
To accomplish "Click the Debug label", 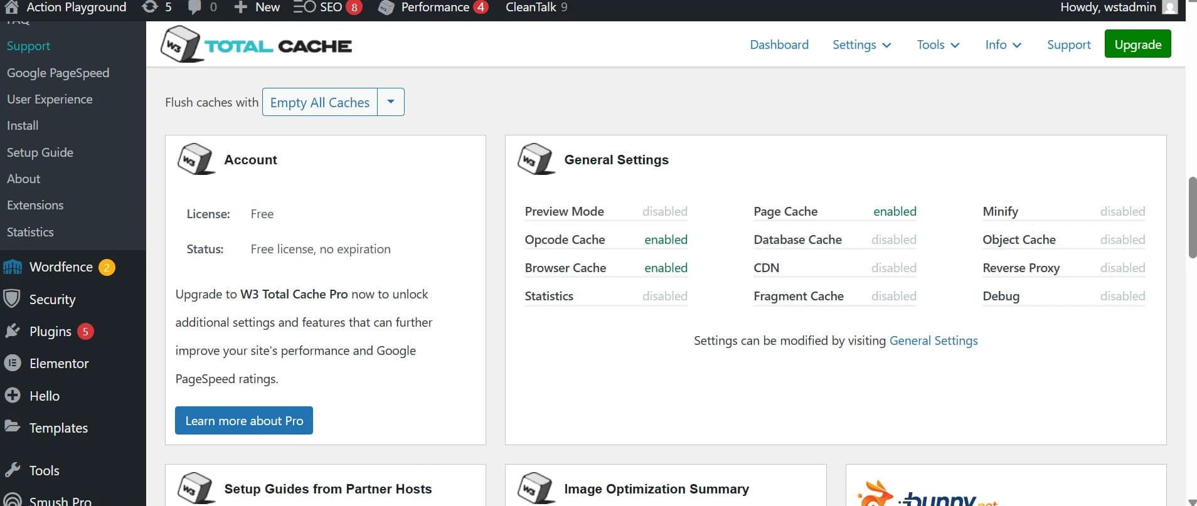I will click(x=1001, y=296).
